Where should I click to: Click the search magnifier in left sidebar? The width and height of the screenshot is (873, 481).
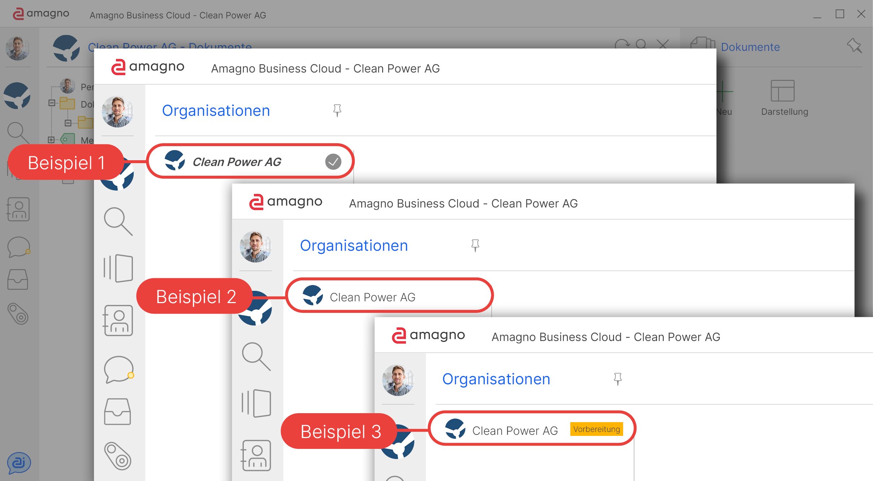[x=17, y=132]
